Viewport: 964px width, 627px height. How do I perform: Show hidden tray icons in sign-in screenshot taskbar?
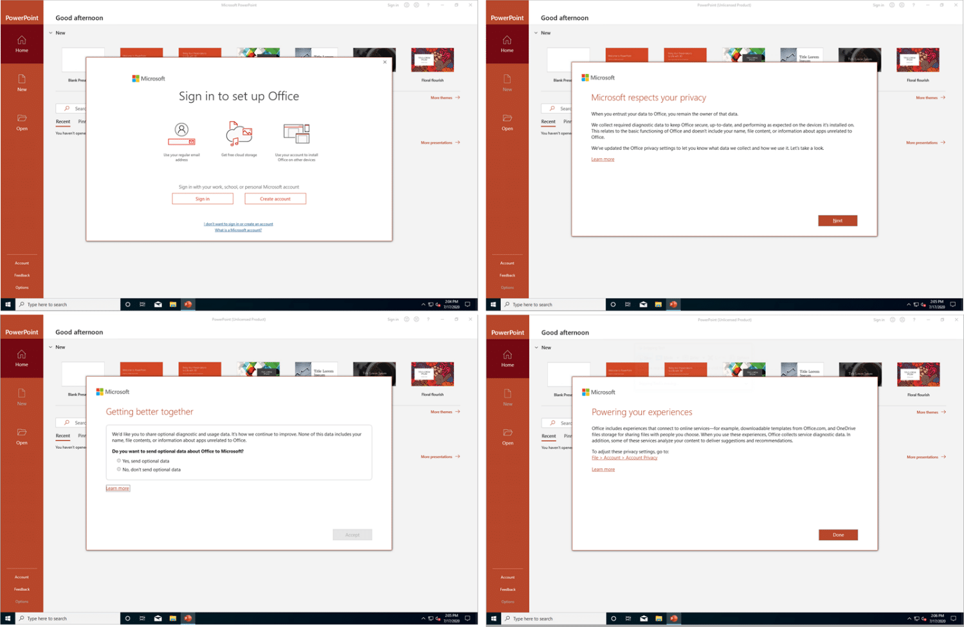(423, 305)
